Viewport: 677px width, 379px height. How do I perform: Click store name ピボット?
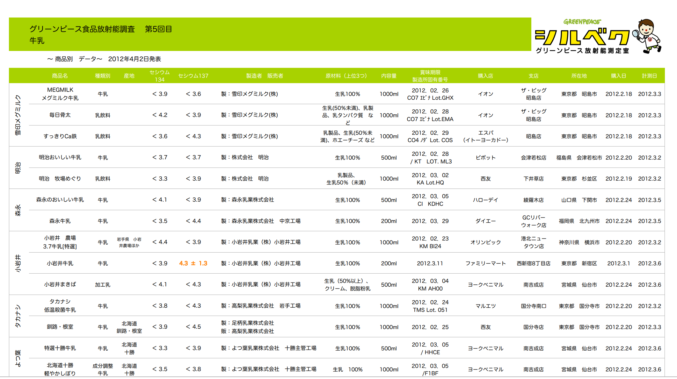485,158
